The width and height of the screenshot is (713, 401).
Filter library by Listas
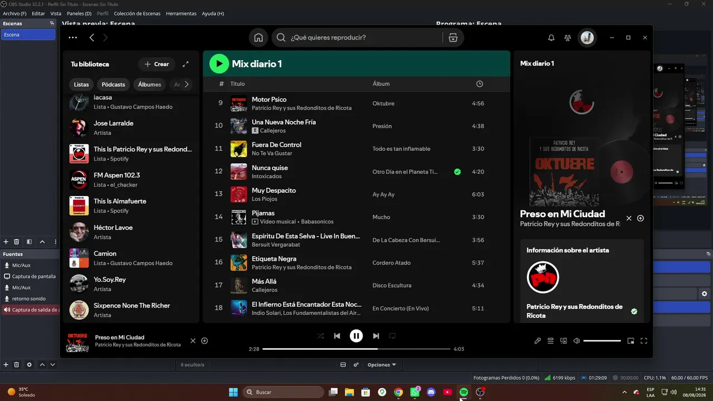point(81,85)
